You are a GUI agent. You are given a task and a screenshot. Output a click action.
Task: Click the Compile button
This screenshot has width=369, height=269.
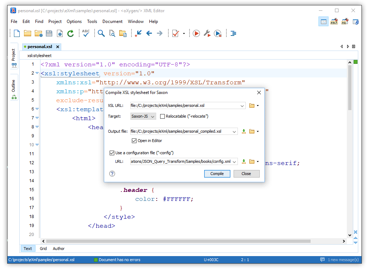pos(217,174)
